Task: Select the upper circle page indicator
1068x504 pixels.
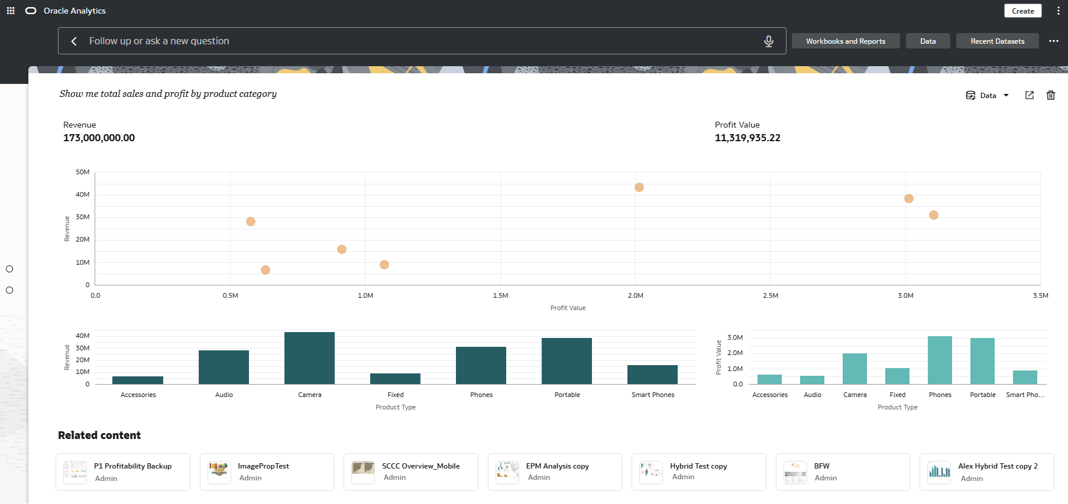Action: coord(9,269)
